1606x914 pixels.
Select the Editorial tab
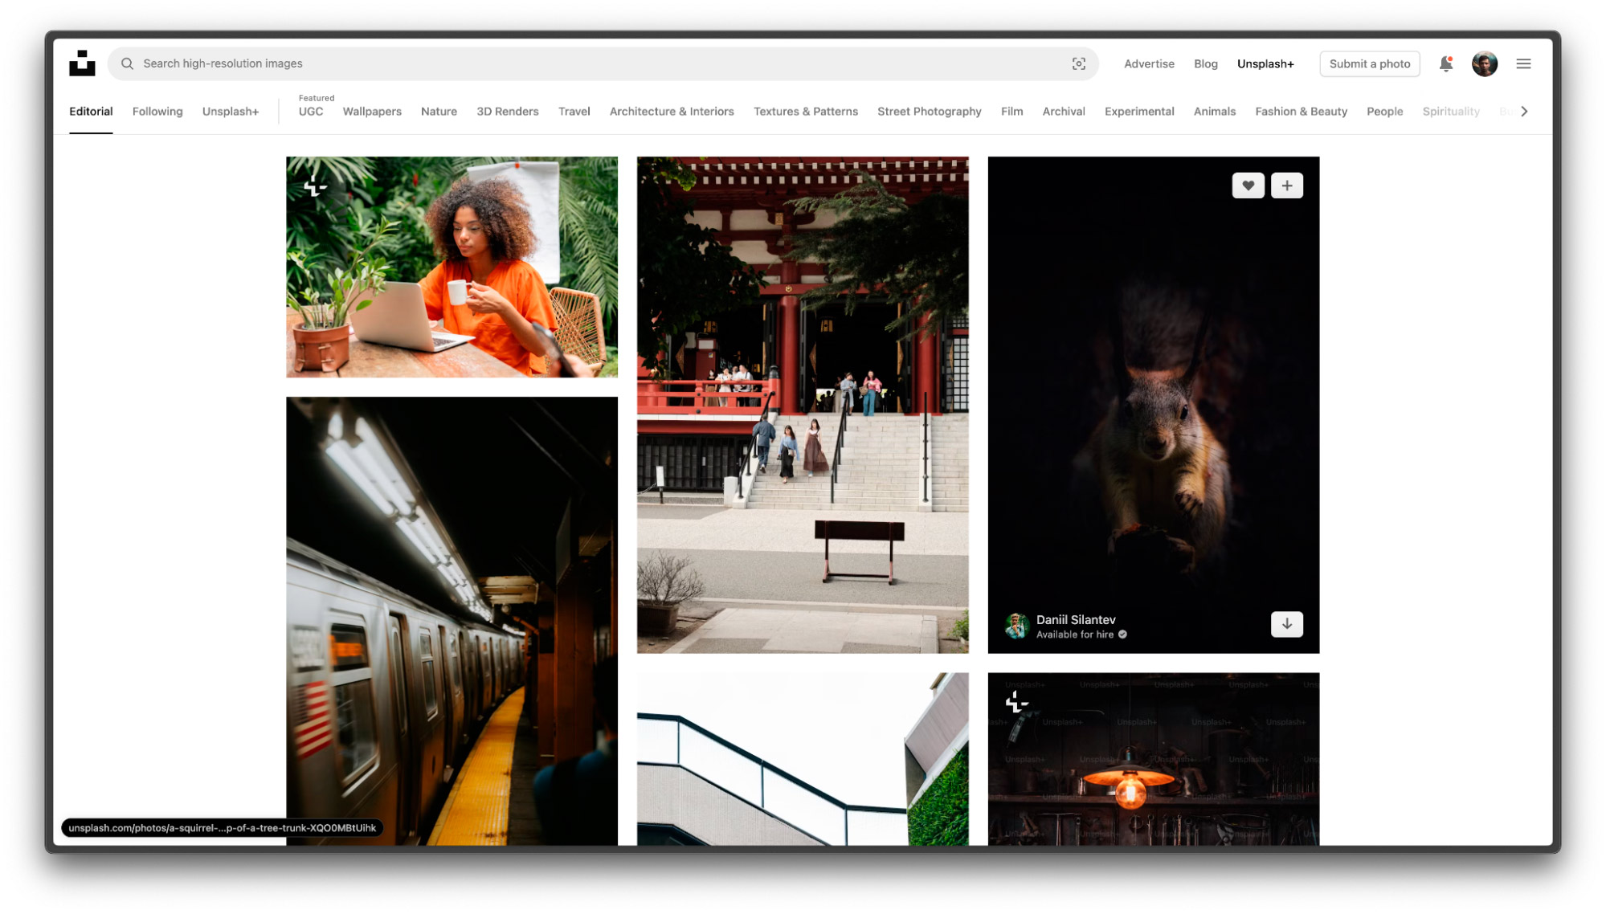click(x=91, y=112)
